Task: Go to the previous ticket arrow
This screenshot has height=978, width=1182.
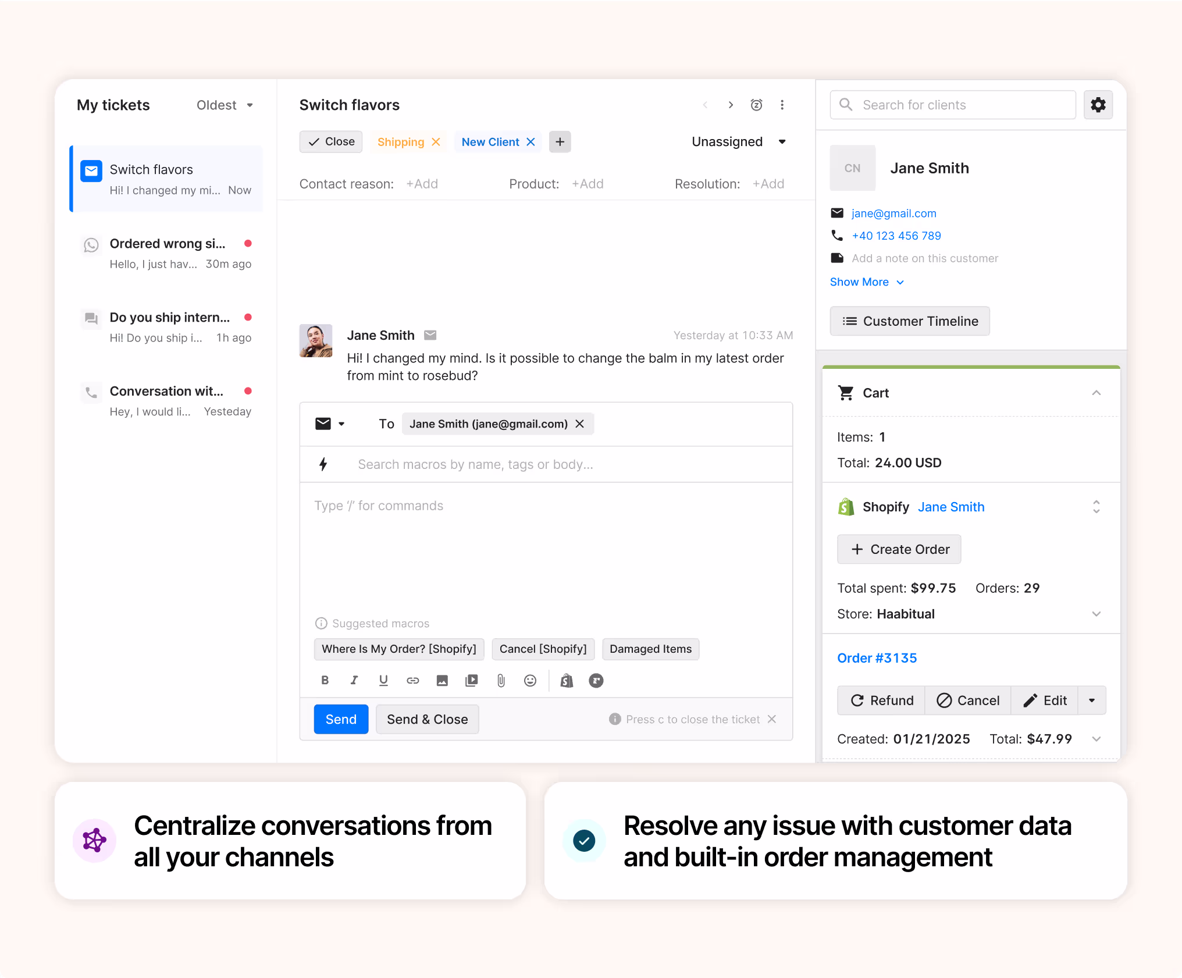Action: point(705,105)
